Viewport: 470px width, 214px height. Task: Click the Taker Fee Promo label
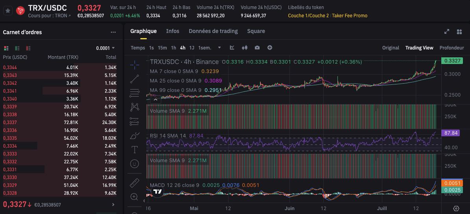coord(350,16)
